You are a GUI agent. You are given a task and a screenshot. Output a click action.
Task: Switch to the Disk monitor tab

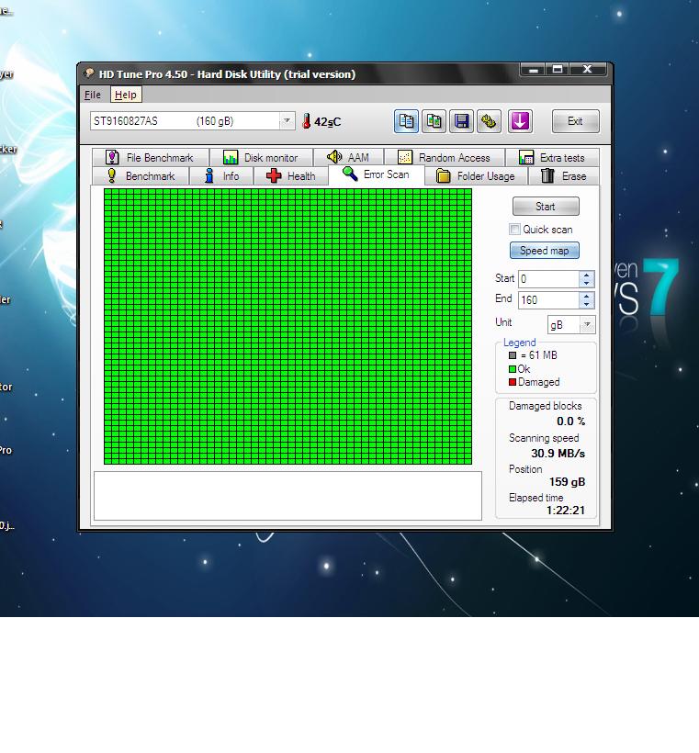pos(261,158)
